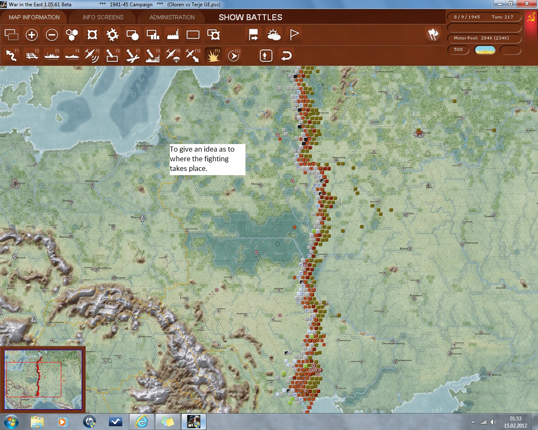
Task: Open Internet Explorer from the taskbar
Action: click(x=141, y=422)
